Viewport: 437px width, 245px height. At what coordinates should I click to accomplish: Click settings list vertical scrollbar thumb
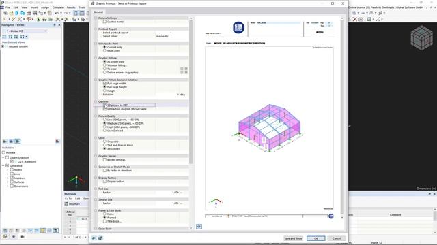click(191, 92)
